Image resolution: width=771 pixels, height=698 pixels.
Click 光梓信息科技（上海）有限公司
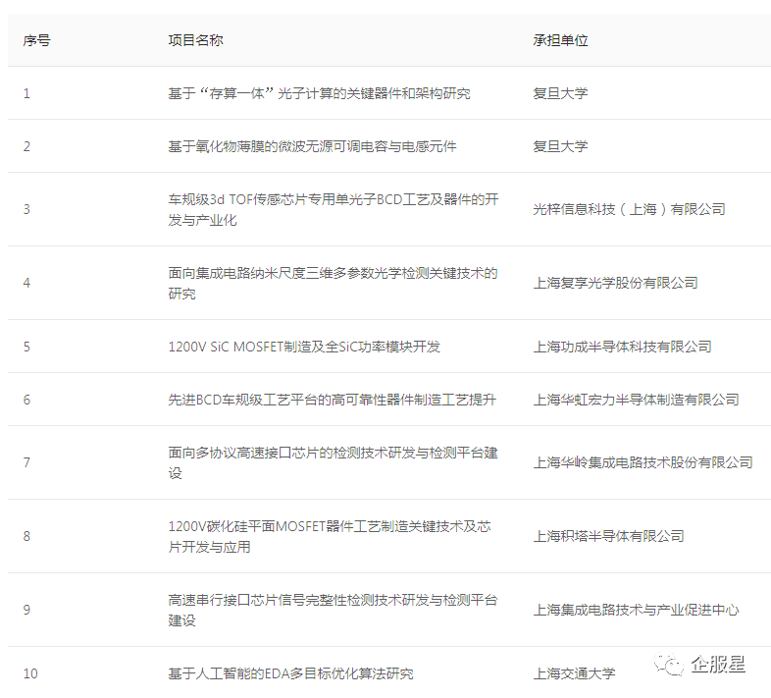coord(630,209)
